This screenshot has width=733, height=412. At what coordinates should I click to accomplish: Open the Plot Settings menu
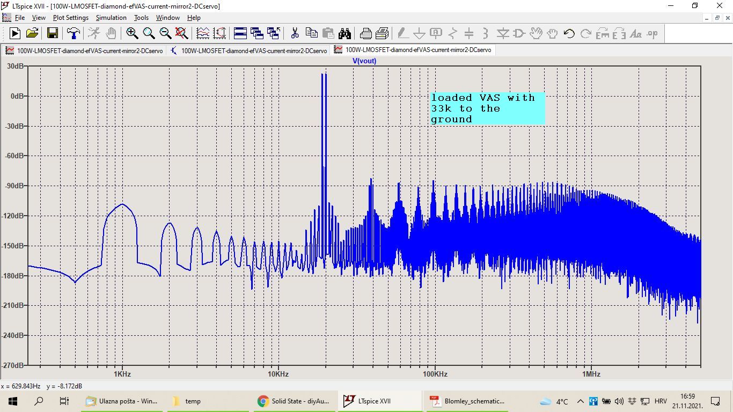pos(70,18)
